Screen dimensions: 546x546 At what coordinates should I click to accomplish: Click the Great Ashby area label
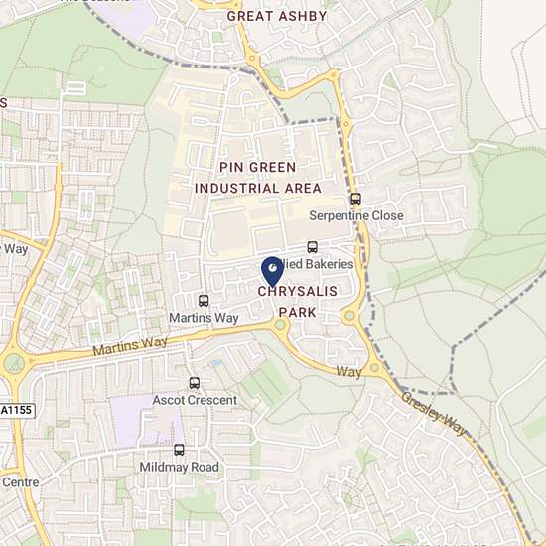[277, 16]
